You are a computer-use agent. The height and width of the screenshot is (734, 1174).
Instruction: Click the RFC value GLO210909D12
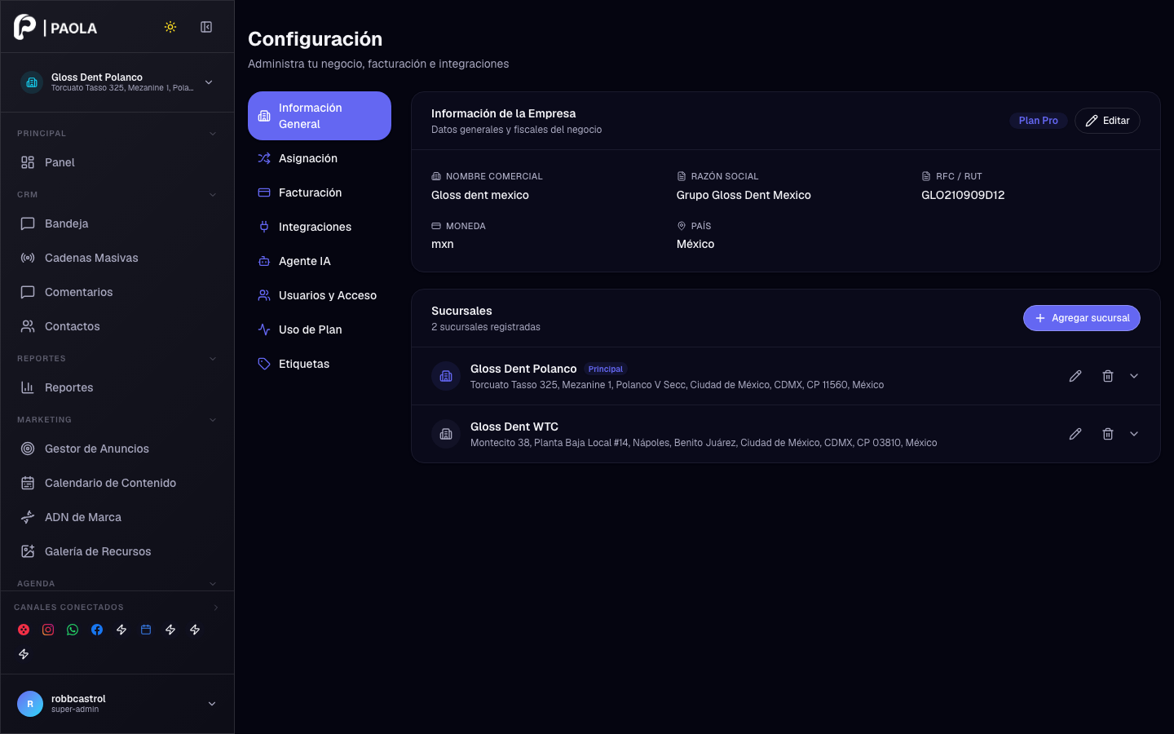click(x=963, y=195)
